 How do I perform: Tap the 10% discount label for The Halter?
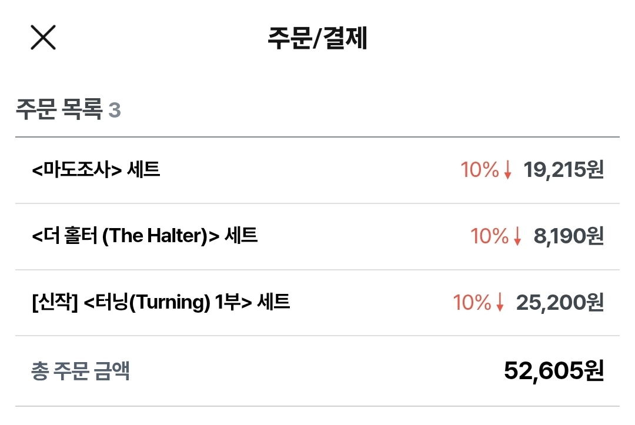[489, 237]
